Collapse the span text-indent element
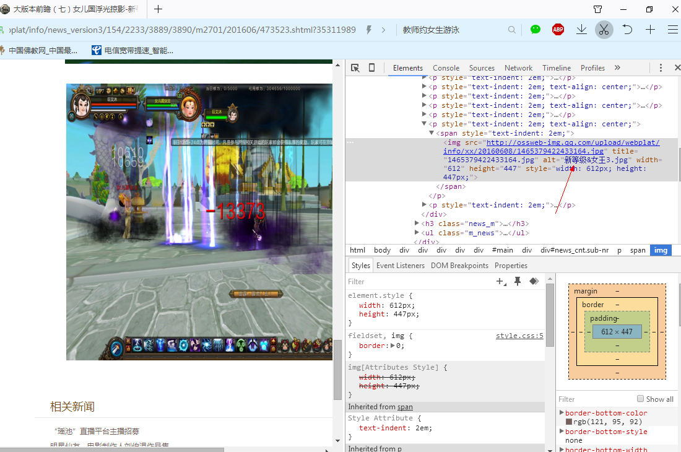This screenshot has width=681, height=452. [x=432, y=133]
